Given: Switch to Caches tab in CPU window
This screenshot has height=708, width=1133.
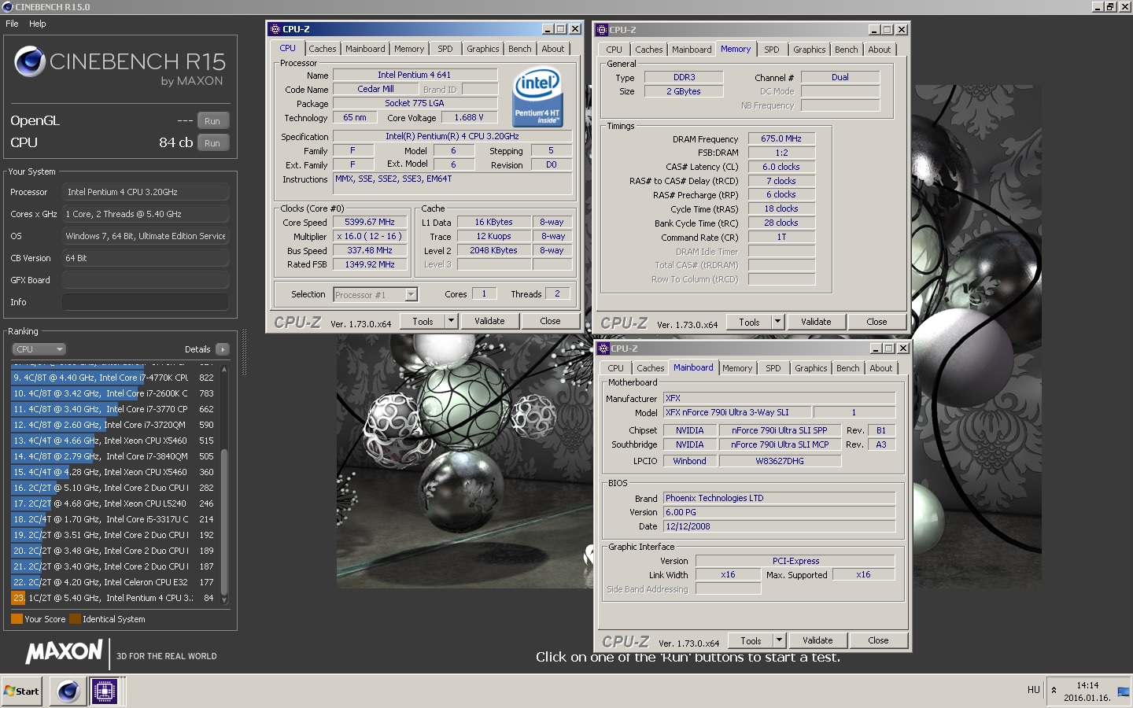Looking at the screenshot, I should 322,49.
